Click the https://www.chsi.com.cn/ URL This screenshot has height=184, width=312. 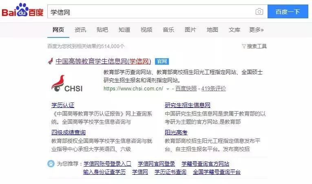tap(133, 89)
